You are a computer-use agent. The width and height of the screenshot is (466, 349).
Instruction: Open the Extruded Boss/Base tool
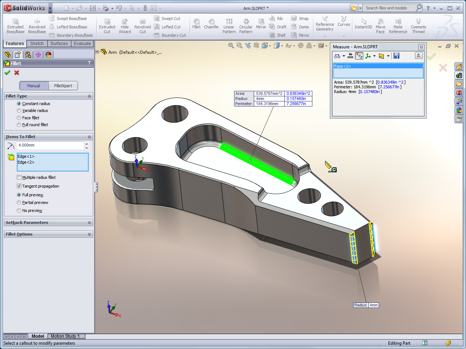pos(15,26)
